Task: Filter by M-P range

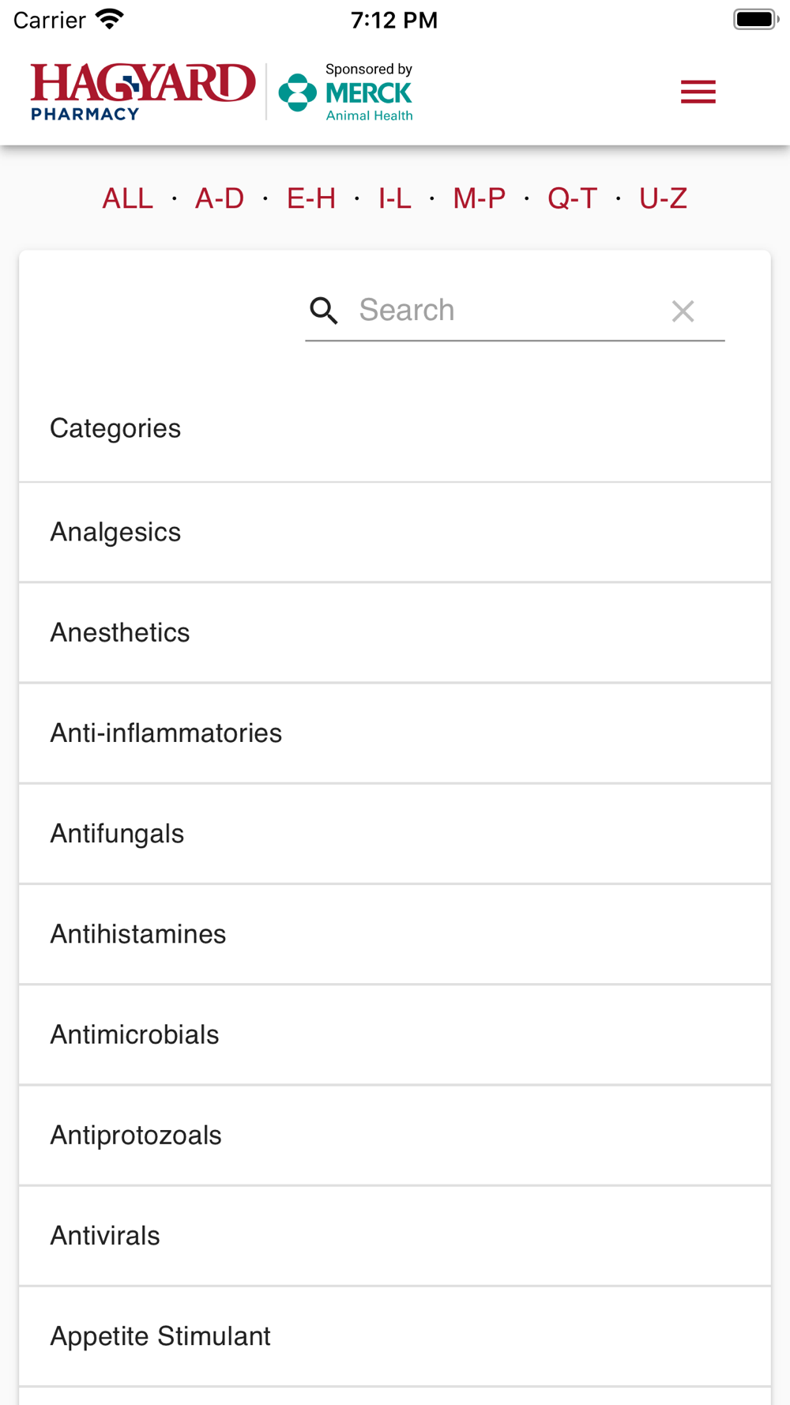Action: point(480,198)
